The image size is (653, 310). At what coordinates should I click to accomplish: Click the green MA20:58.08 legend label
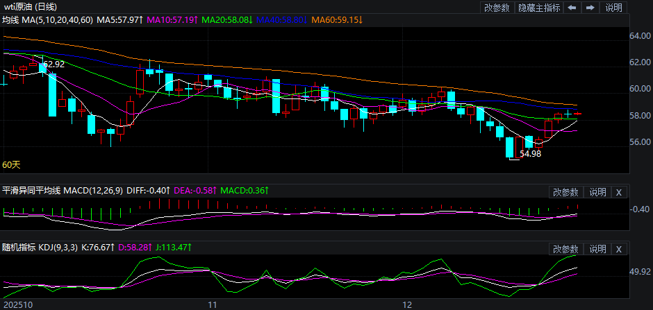point(229,20)
